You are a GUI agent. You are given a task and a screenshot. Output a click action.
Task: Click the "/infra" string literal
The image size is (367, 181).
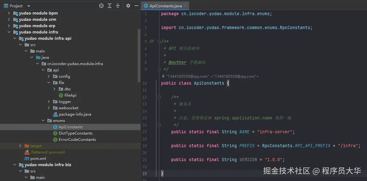[x=348, y=146]
